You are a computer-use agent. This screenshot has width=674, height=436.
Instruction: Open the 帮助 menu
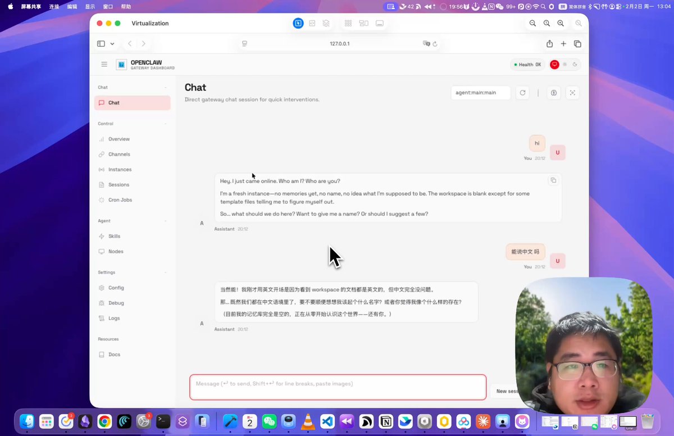tap(126, 7)
